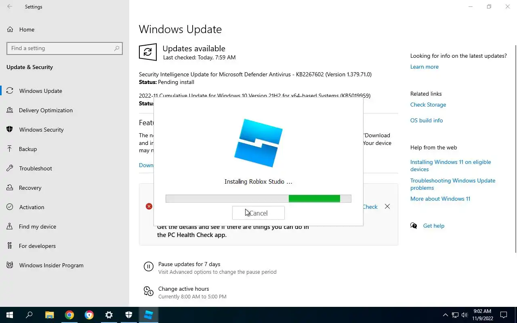Viewport: 517px width, 323px height.
Task: Focus the Find a setting search box
Action: [65, 48]
